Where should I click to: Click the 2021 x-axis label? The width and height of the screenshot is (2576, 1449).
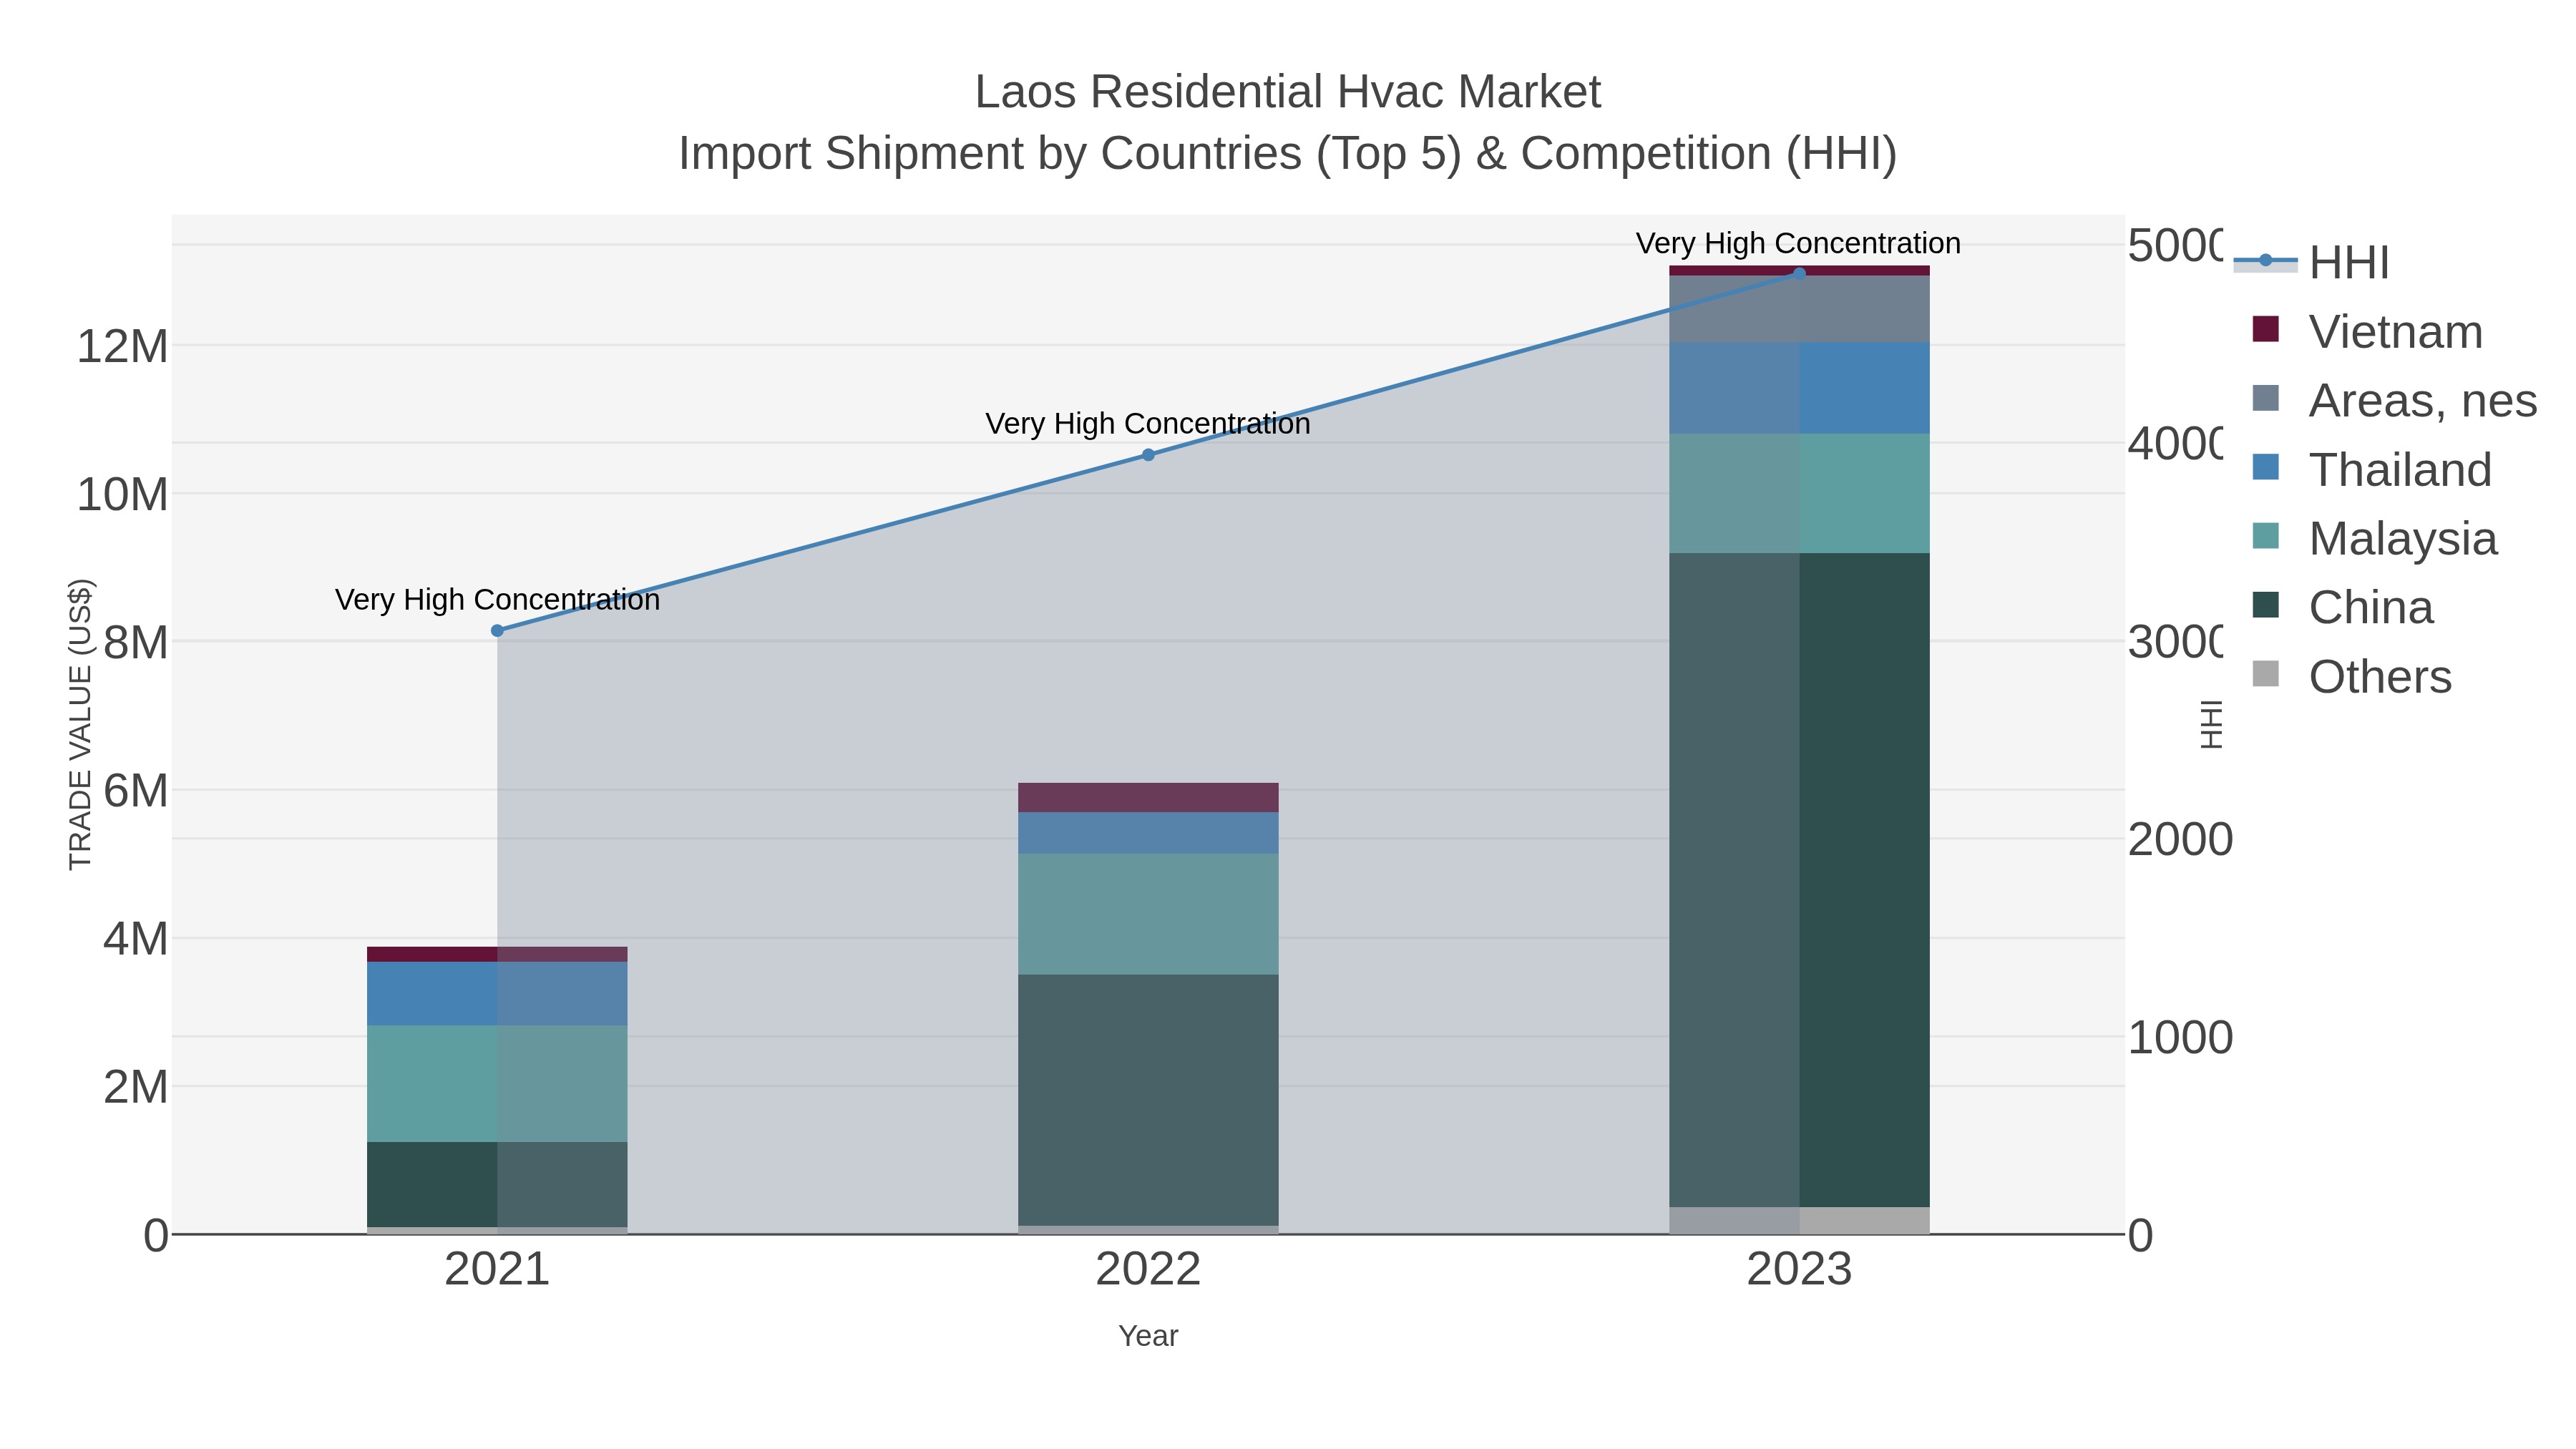pyautogui.click(x=497, y=1270)
